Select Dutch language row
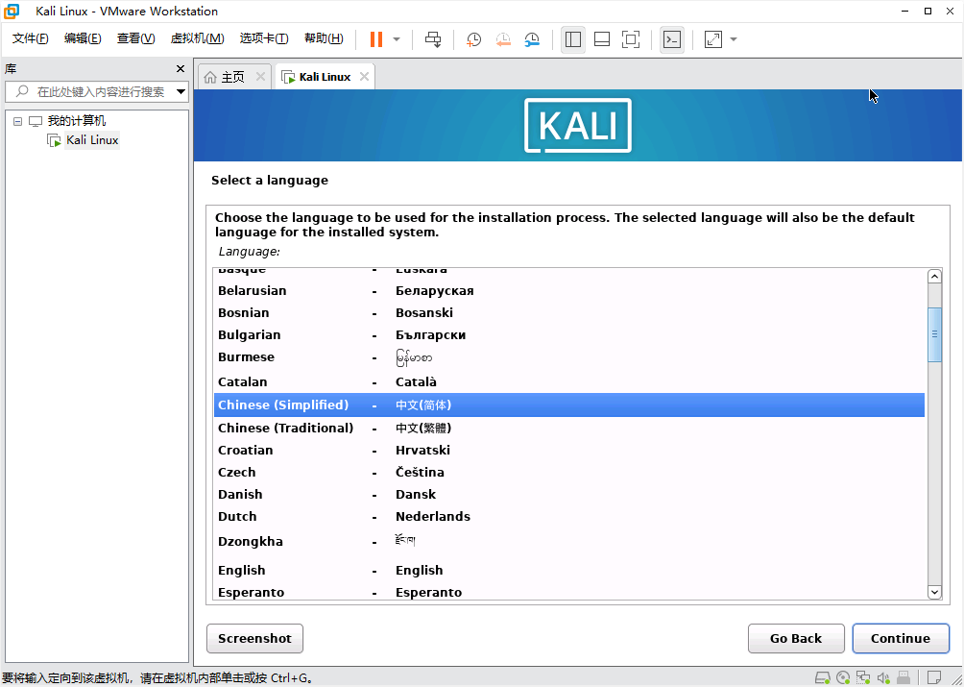Screen dimensions: 964x687 [x=569, y=517]
